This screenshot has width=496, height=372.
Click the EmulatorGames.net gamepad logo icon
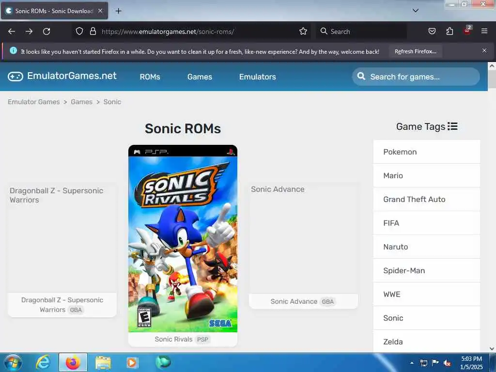coord(15,76)
